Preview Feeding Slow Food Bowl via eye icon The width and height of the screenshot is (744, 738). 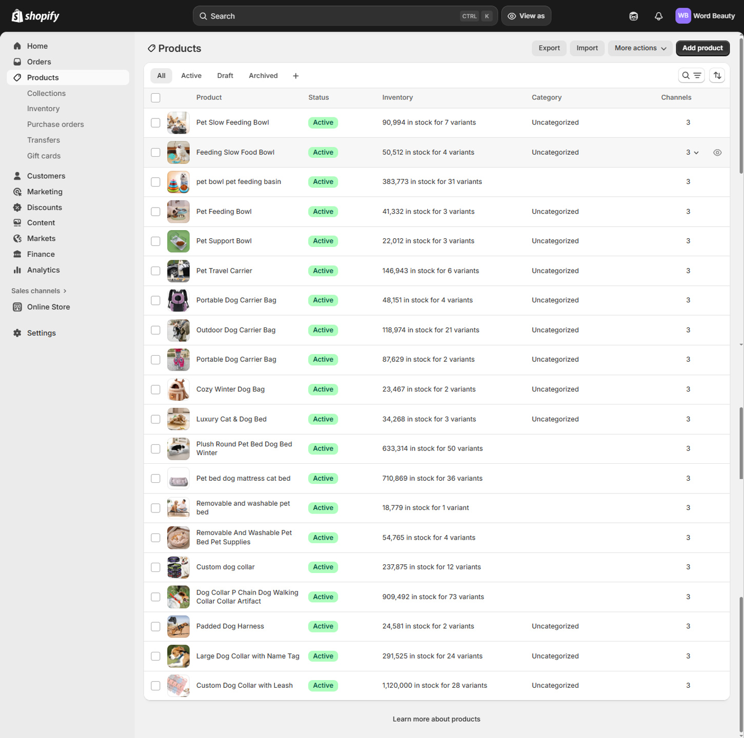click(717, 153)
